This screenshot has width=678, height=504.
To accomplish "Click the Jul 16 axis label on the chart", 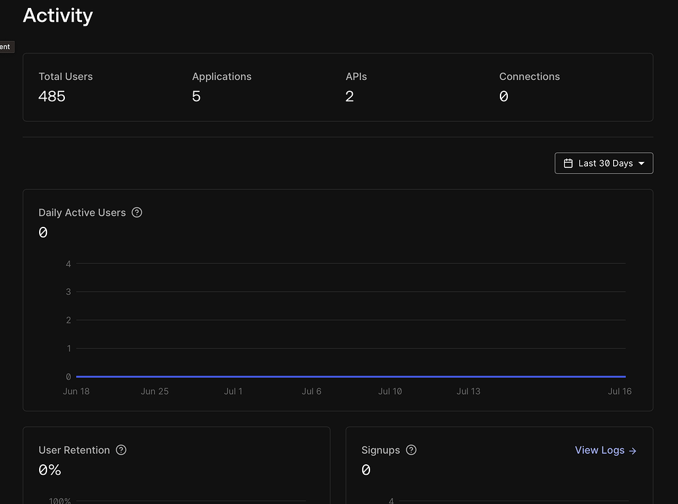I will (x=619, y=391).
